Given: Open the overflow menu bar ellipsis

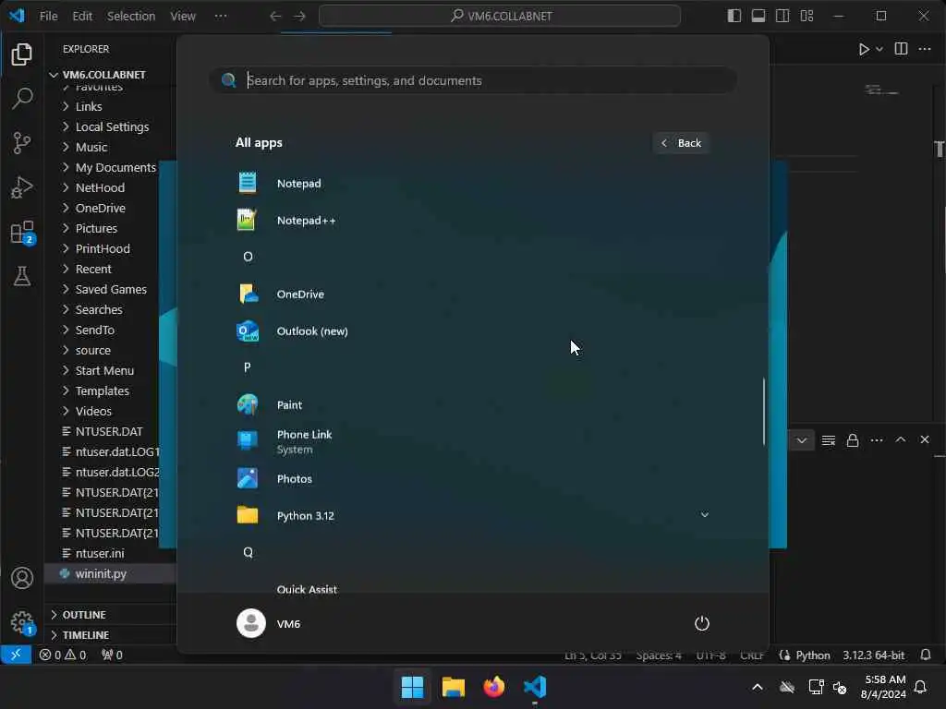Looking at the screenshot, I should tap(221, 16).
